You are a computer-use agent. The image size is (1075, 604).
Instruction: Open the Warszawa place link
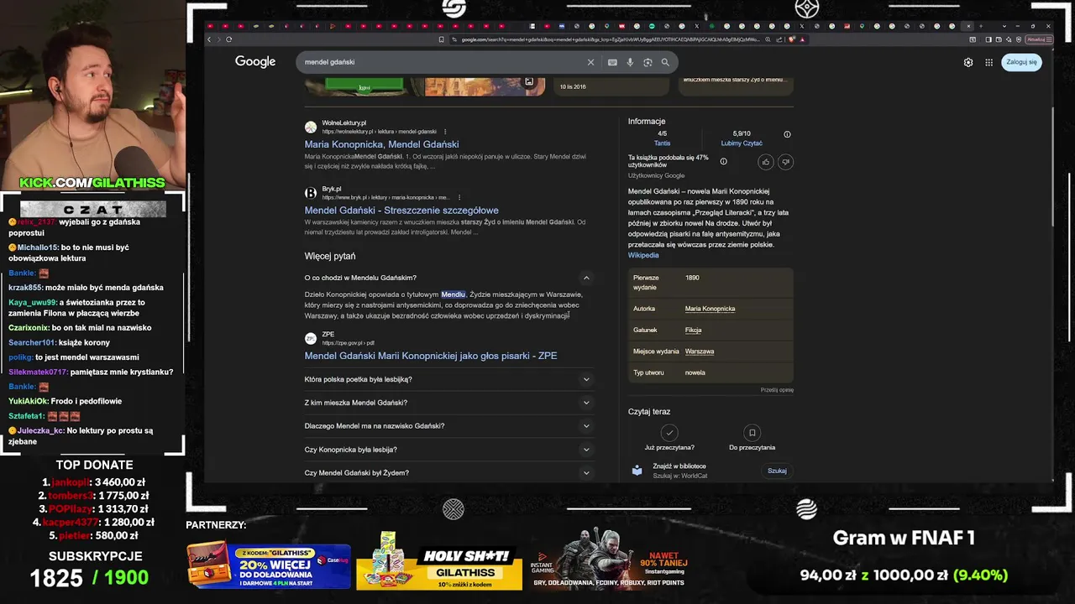[x=700, y=351]
